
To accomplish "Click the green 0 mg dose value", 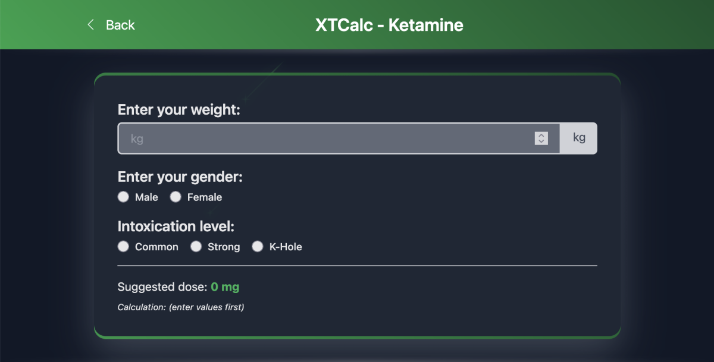I will (225, 287).
